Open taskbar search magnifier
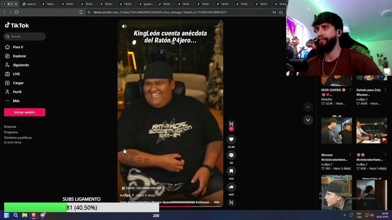Screen dimensions: 392x220 [x=16, y=215]
